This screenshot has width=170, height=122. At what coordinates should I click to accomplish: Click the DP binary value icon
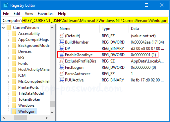click(62, 48)
